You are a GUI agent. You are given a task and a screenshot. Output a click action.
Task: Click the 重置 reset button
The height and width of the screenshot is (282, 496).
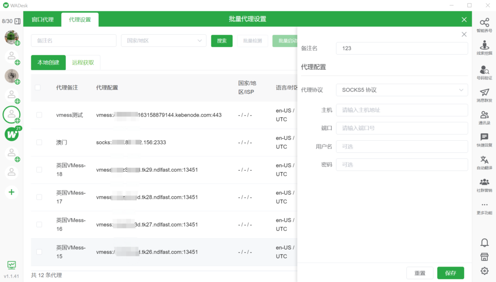tap(419, 273)
